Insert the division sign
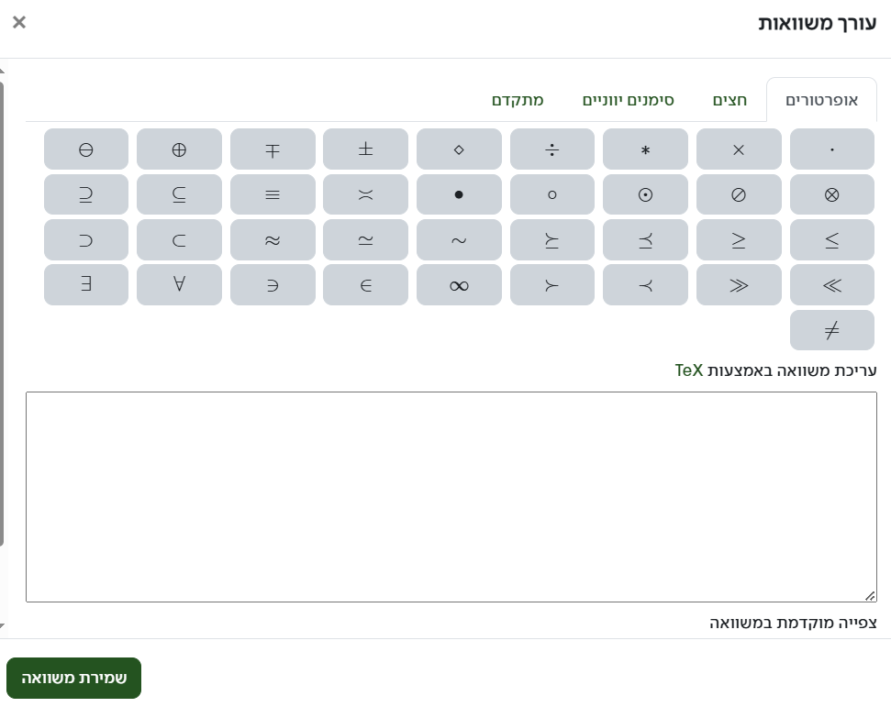891x707 pixels. (551, 149)
